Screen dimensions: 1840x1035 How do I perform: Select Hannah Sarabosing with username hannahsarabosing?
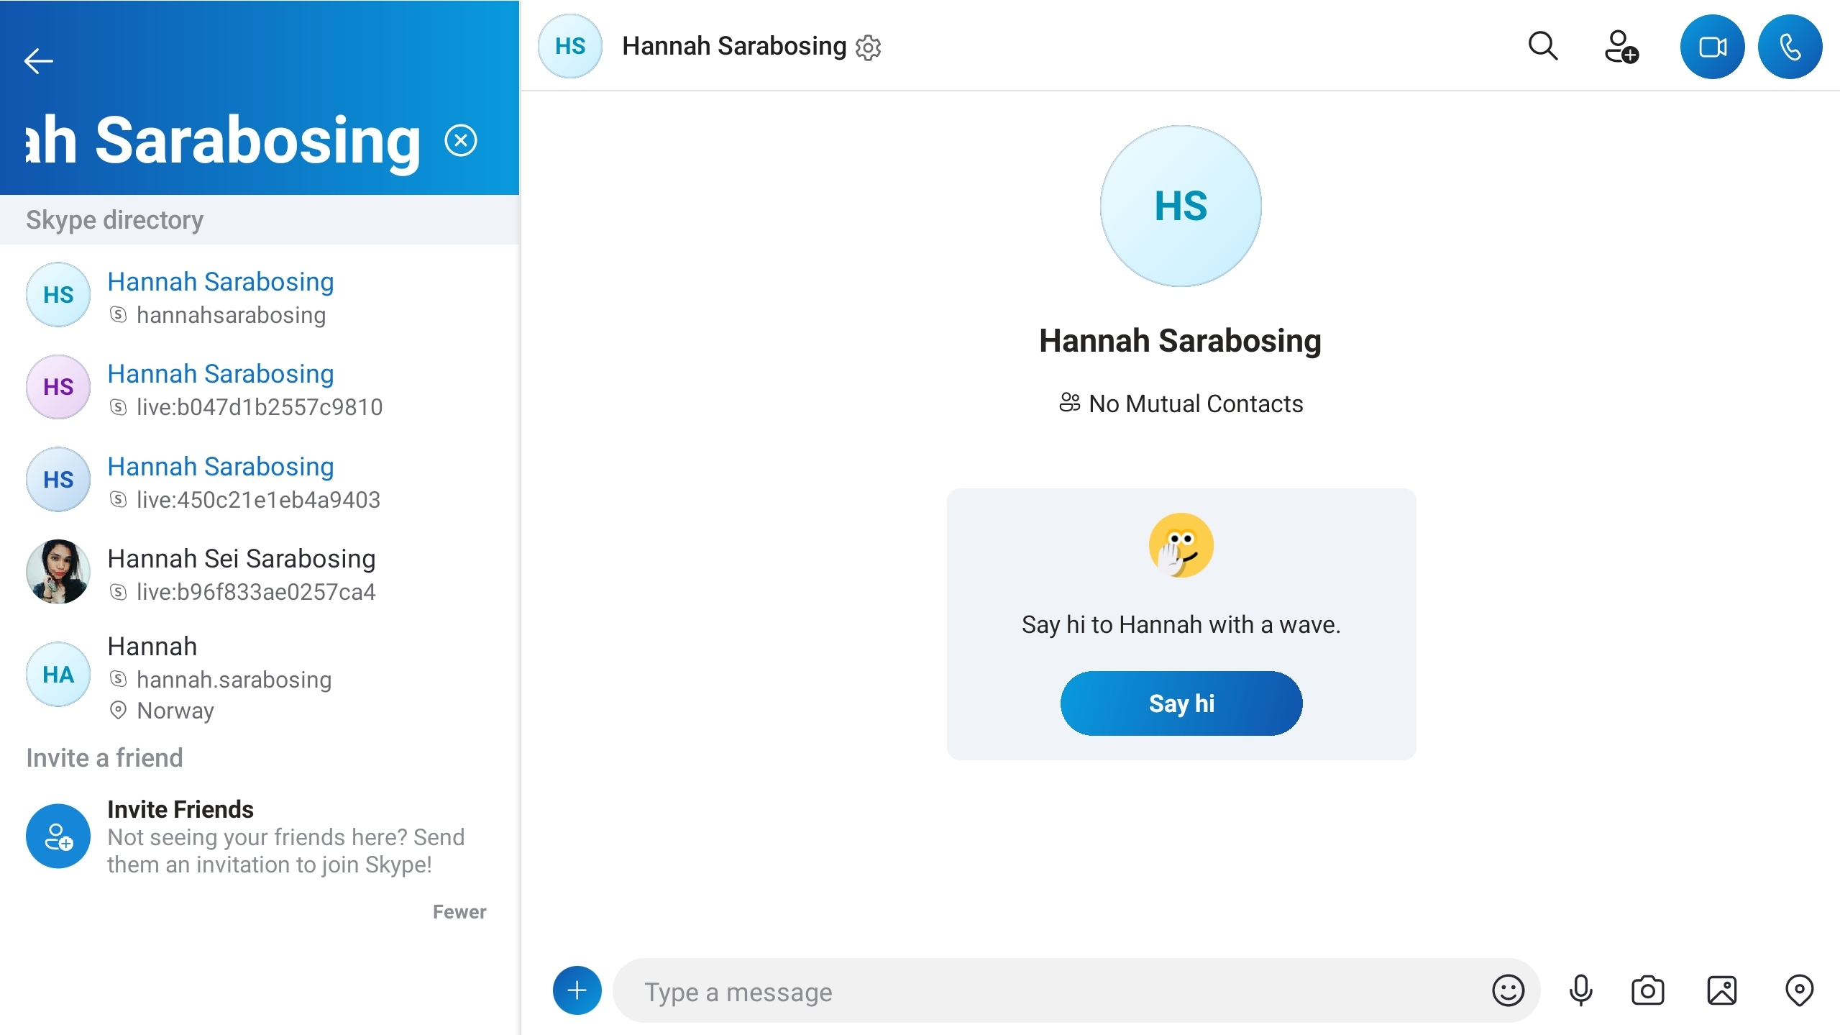coord(260,296)
